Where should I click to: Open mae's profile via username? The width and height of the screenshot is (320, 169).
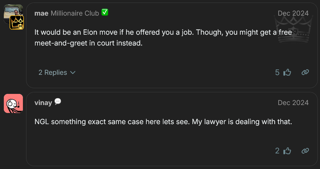click(x=41, y=13)
